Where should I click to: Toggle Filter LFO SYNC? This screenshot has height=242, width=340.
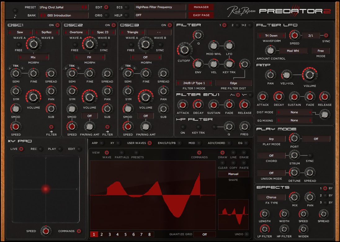(x=326, y=35)
